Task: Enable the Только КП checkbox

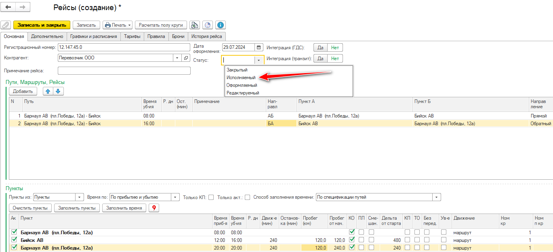Action: click(211, 197)
